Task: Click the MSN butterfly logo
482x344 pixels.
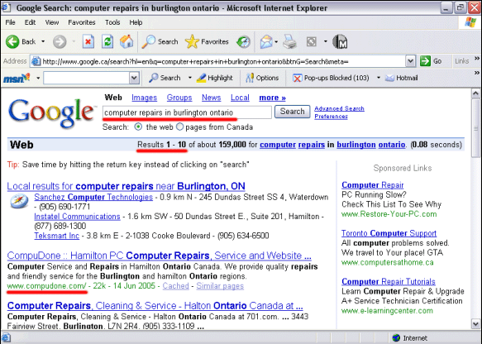Action: pyautogui.click(x=17, y=78)
